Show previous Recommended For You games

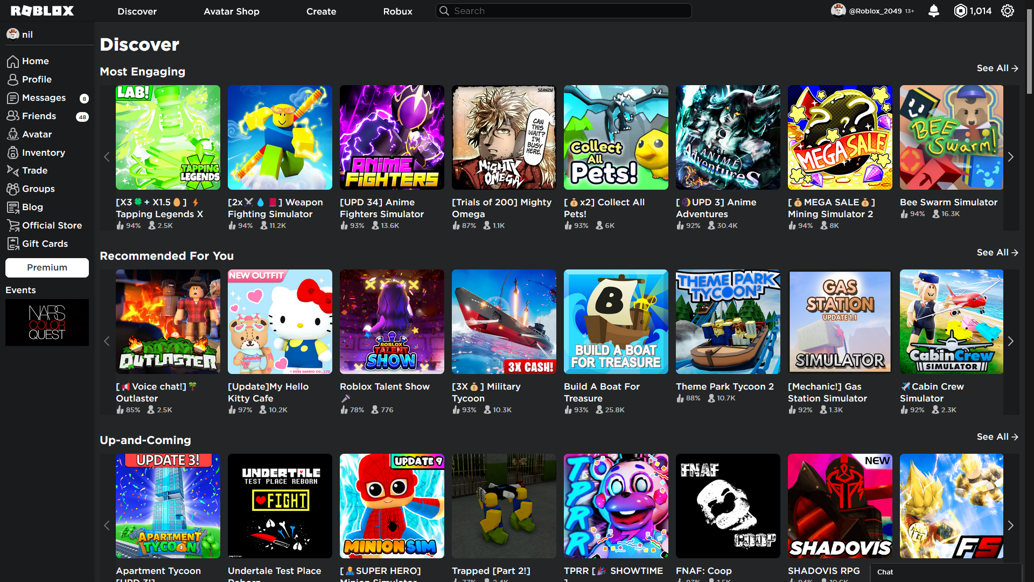coord(107,341)
